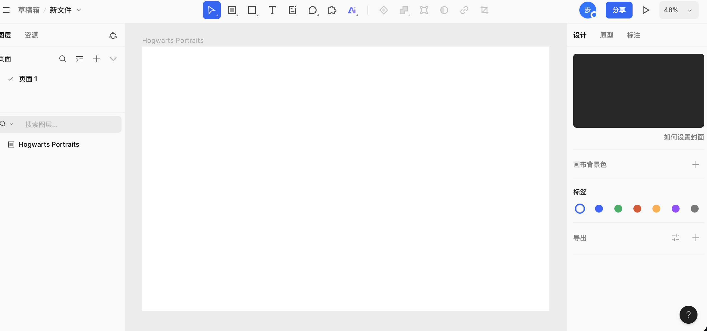Switch to the 资源 assets tab

pyautogui.click(x=31, y=35)
